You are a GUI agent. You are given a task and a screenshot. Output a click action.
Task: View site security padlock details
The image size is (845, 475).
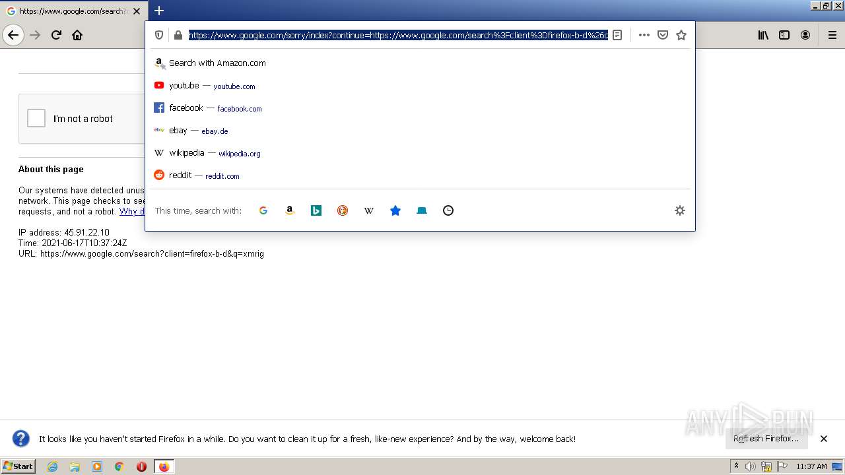coord(178,35)
